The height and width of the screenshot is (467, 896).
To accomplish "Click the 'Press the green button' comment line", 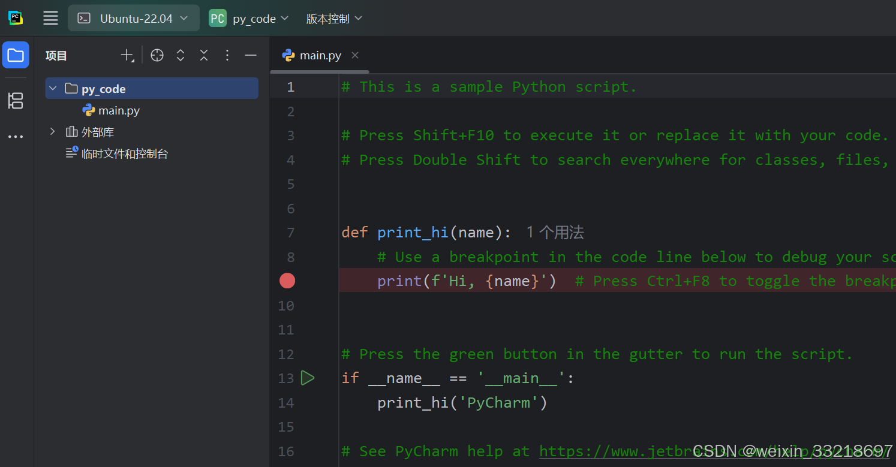I will click(x=597, y=354).
